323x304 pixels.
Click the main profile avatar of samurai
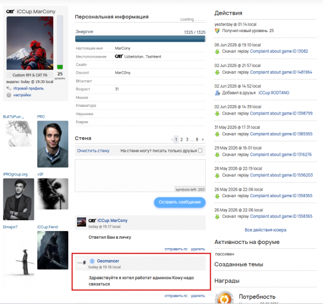30,43
